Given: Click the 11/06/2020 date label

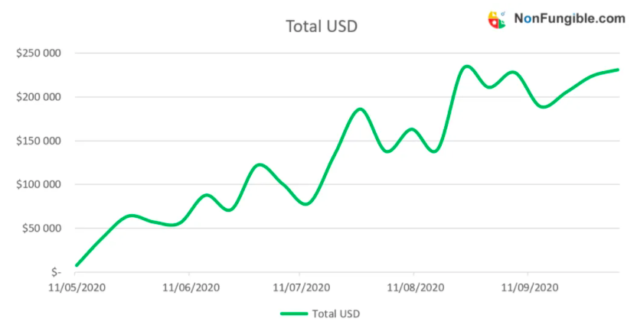Looking at the screenshot, I should click(189, 287).
